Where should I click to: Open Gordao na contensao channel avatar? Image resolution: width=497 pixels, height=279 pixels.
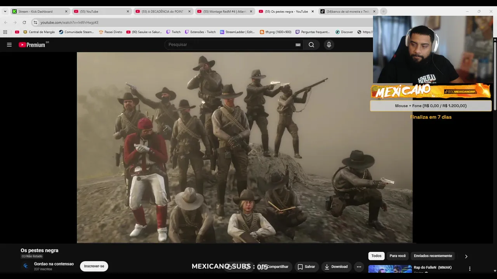coord(26,266)
